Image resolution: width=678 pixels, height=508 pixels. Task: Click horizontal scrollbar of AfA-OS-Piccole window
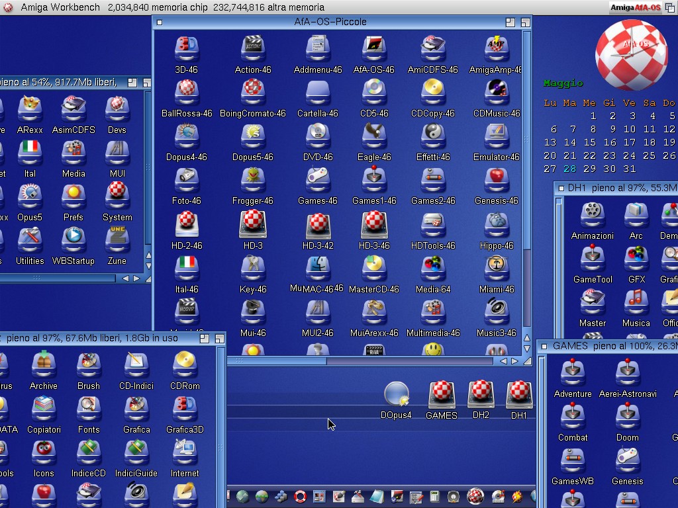tap(278, 361)
